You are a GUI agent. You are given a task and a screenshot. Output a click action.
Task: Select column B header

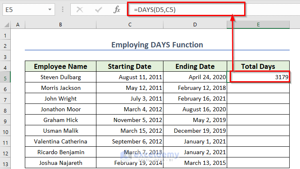click(60, 25)
